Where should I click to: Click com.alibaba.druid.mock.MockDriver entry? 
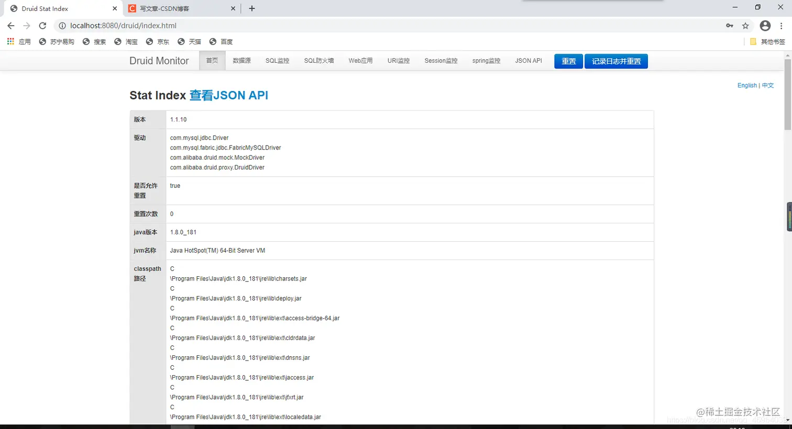217,157
